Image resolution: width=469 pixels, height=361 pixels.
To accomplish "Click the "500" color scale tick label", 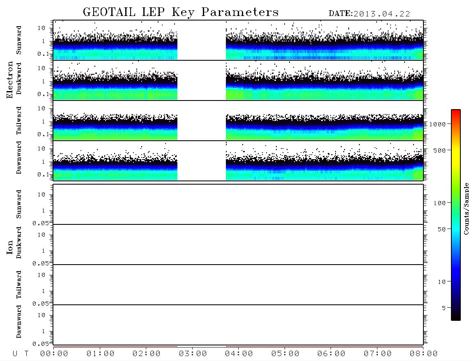I will [x=440, y=150].
